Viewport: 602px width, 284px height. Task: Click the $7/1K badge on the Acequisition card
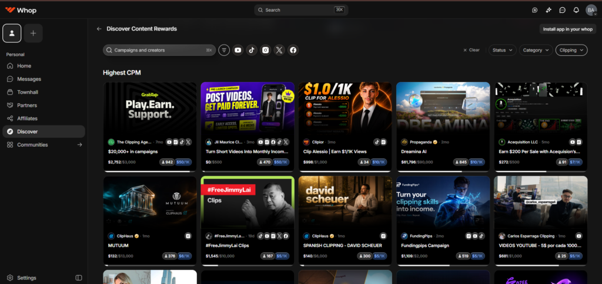point(576,162)
